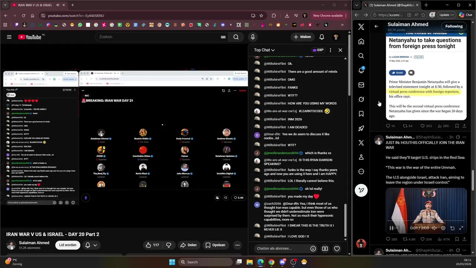Open a new tab in YouTube window
Screen dimensions: 476x268
[x=73, y=5]
